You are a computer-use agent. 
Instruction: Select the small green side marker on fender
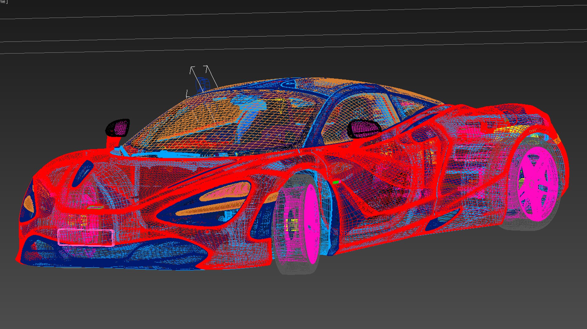point(336,182)
